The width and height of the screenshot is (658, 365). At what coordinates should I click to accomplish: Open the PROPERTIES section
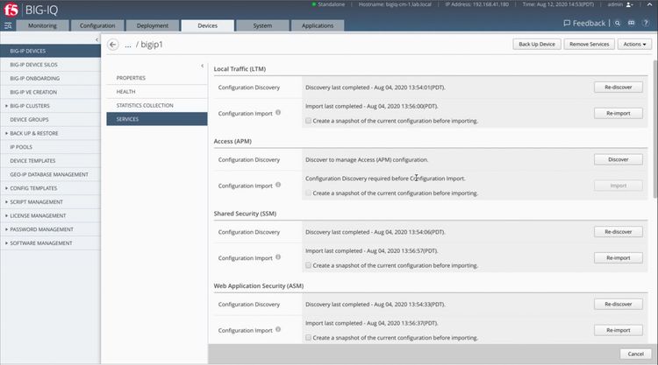coord(156,78)
